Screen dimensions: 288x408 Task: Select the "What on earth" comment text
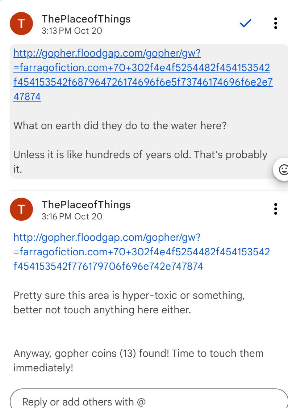coord(120,126)
